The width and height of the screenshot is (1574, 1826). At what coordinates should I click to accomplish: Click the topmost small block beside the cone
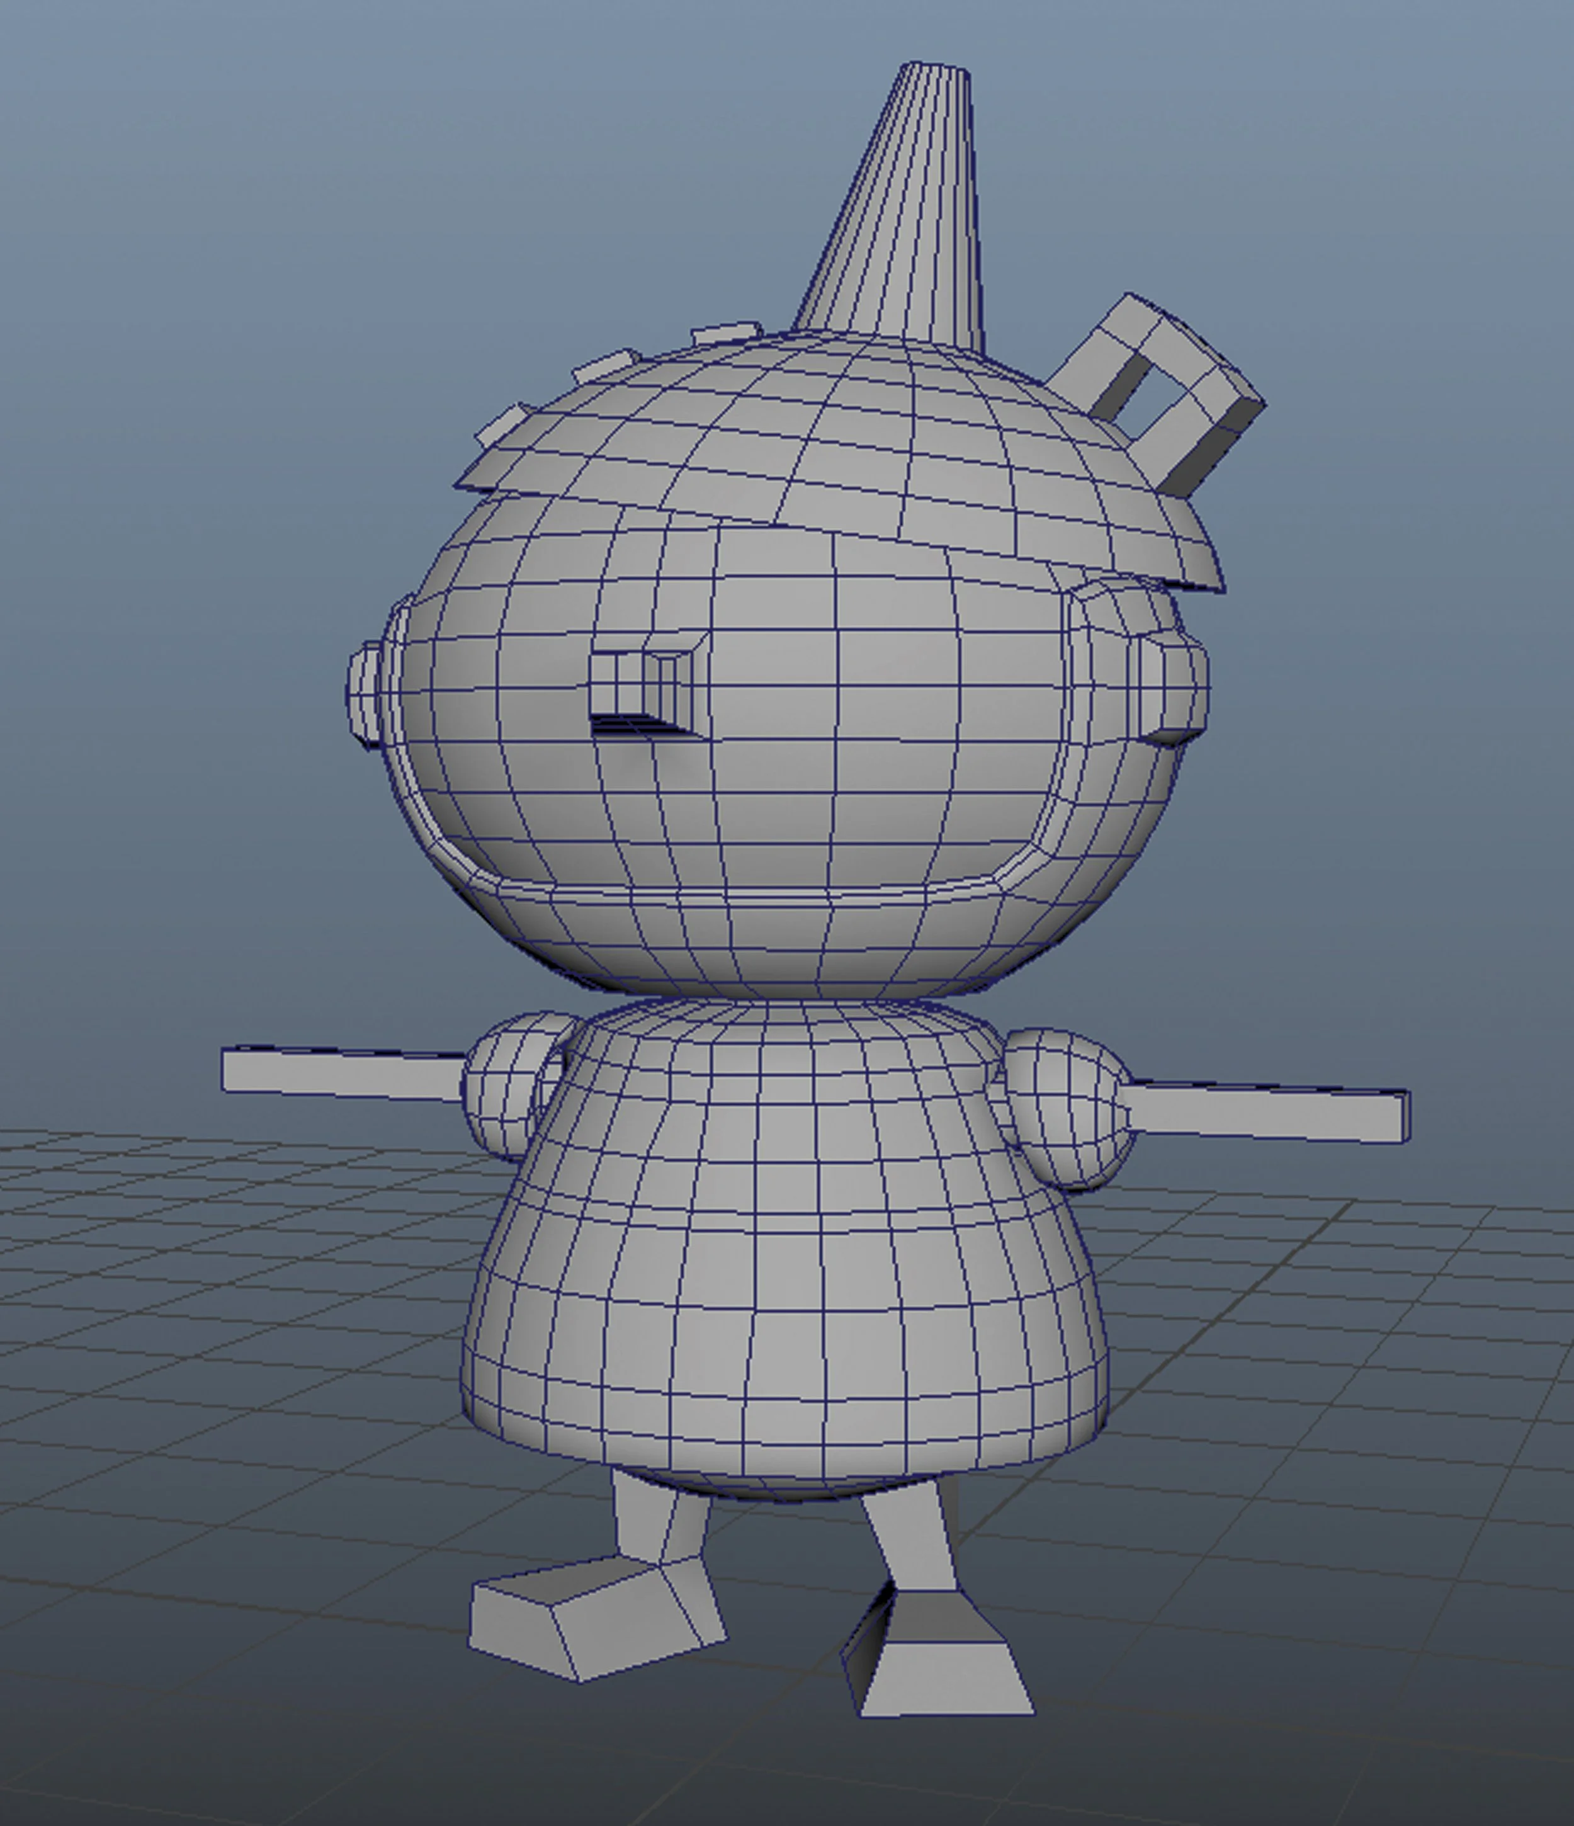coord(725,335)
